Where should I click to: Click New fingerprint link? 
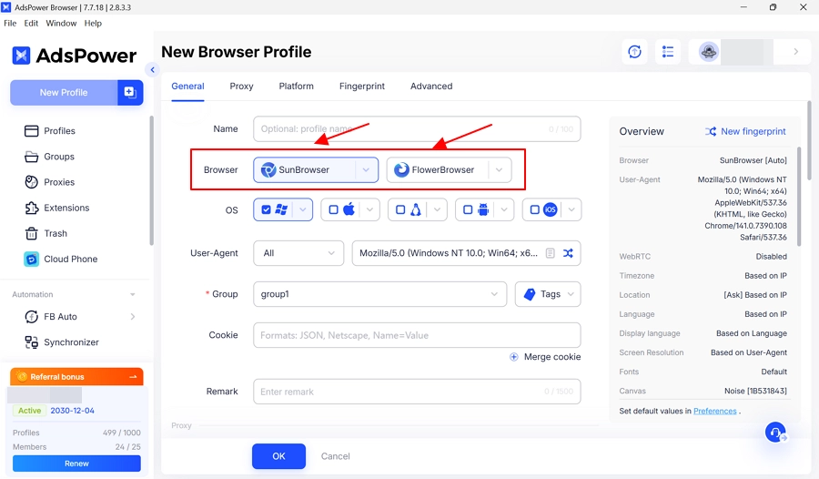(x=745, y=131)
